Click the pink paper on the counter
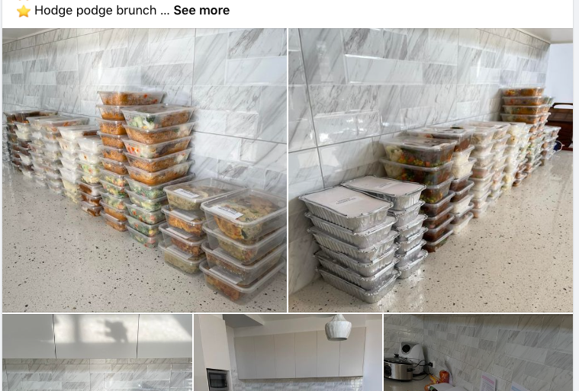 click(487, 383)
